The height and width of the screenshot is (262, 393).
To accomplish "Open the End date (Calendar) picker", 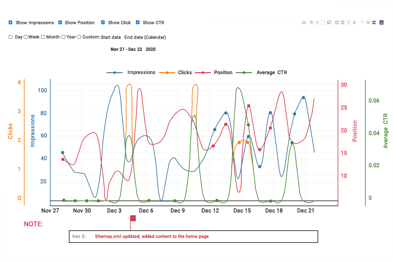I will point(145,37).
